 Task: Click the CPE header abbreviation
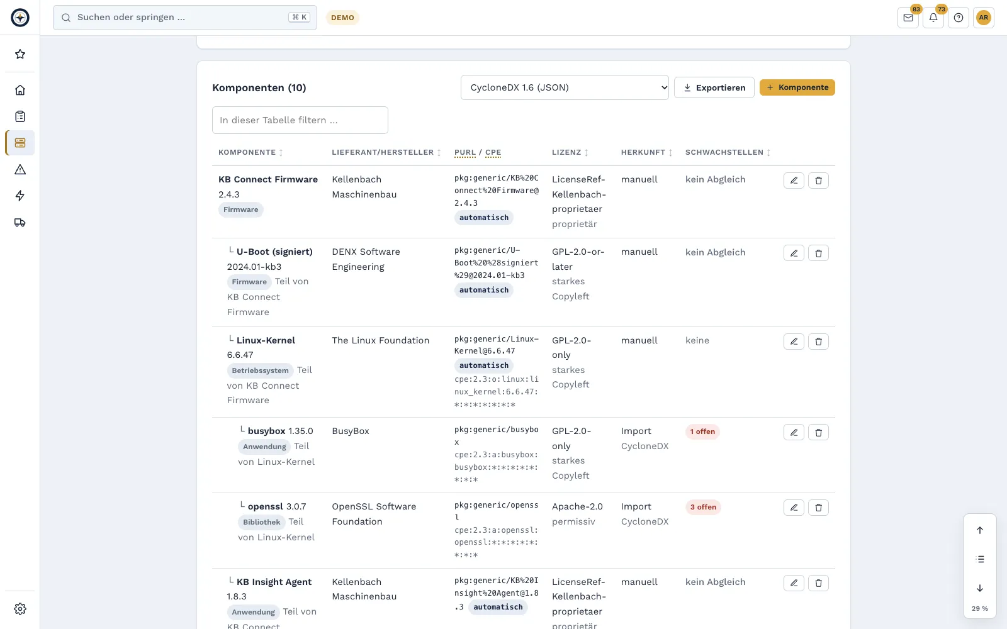493,152
